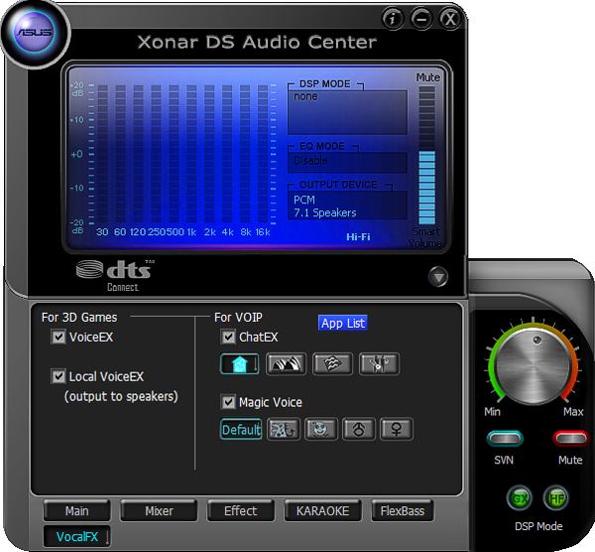This screenshot has width=595, height=552.
Task: Toggle the VoiceEX checkbox
Action: point(59,337)
